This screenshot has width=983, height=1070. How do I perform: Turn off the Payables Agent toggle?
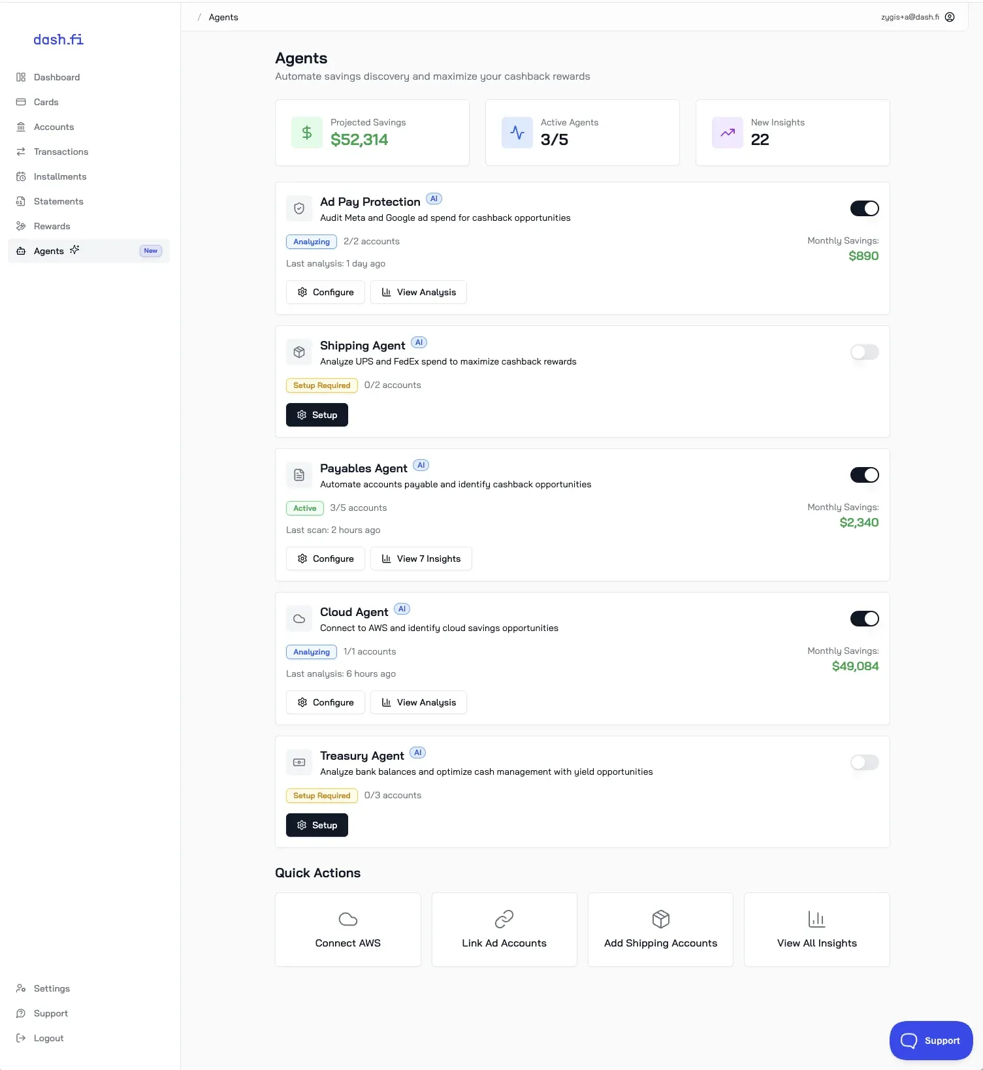pos(865,475)
